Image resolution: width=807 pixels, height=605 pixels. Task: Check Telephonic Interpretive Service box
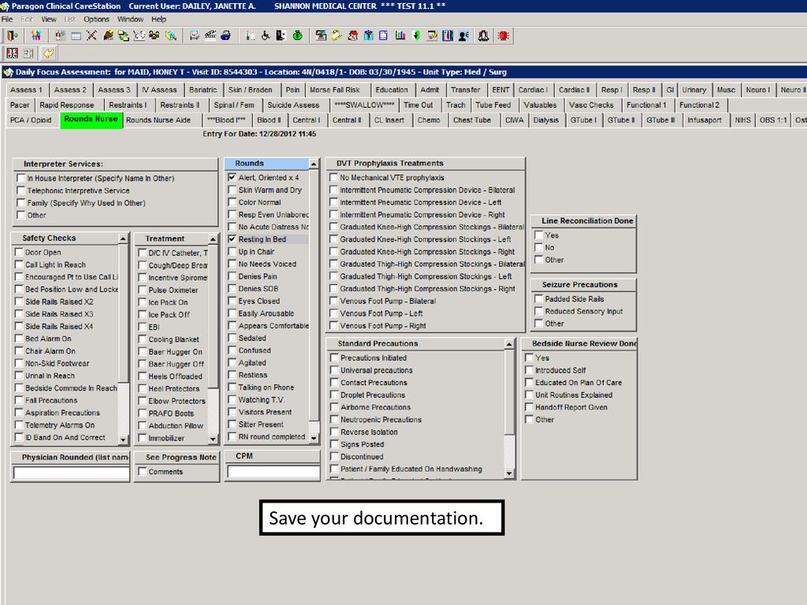[x=21, y=191]
